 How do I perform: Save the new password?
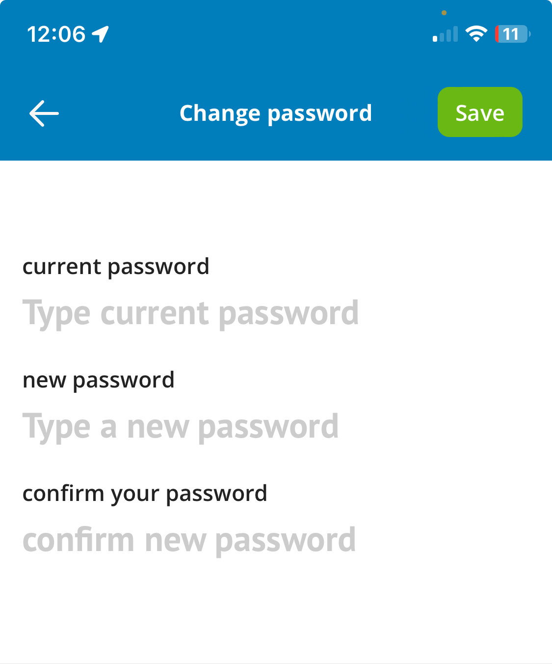coord(480,112)
